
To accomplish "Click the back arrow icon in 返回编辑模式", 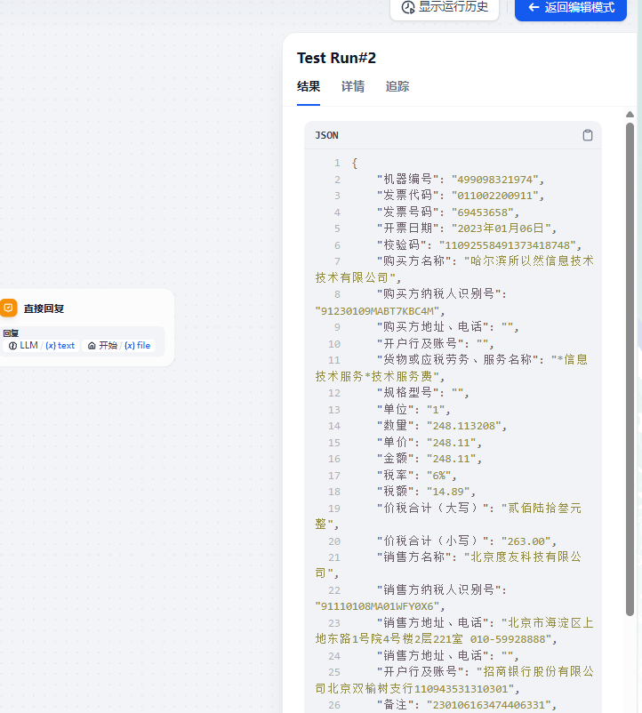I will pos(534,7).
